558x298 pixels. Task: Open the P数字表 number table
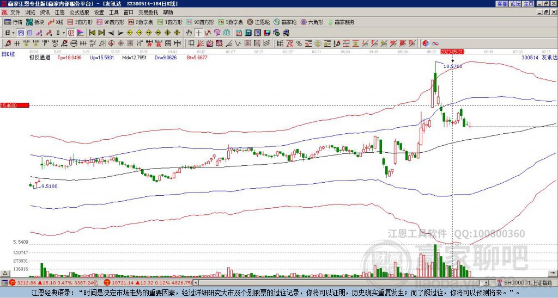141,22
